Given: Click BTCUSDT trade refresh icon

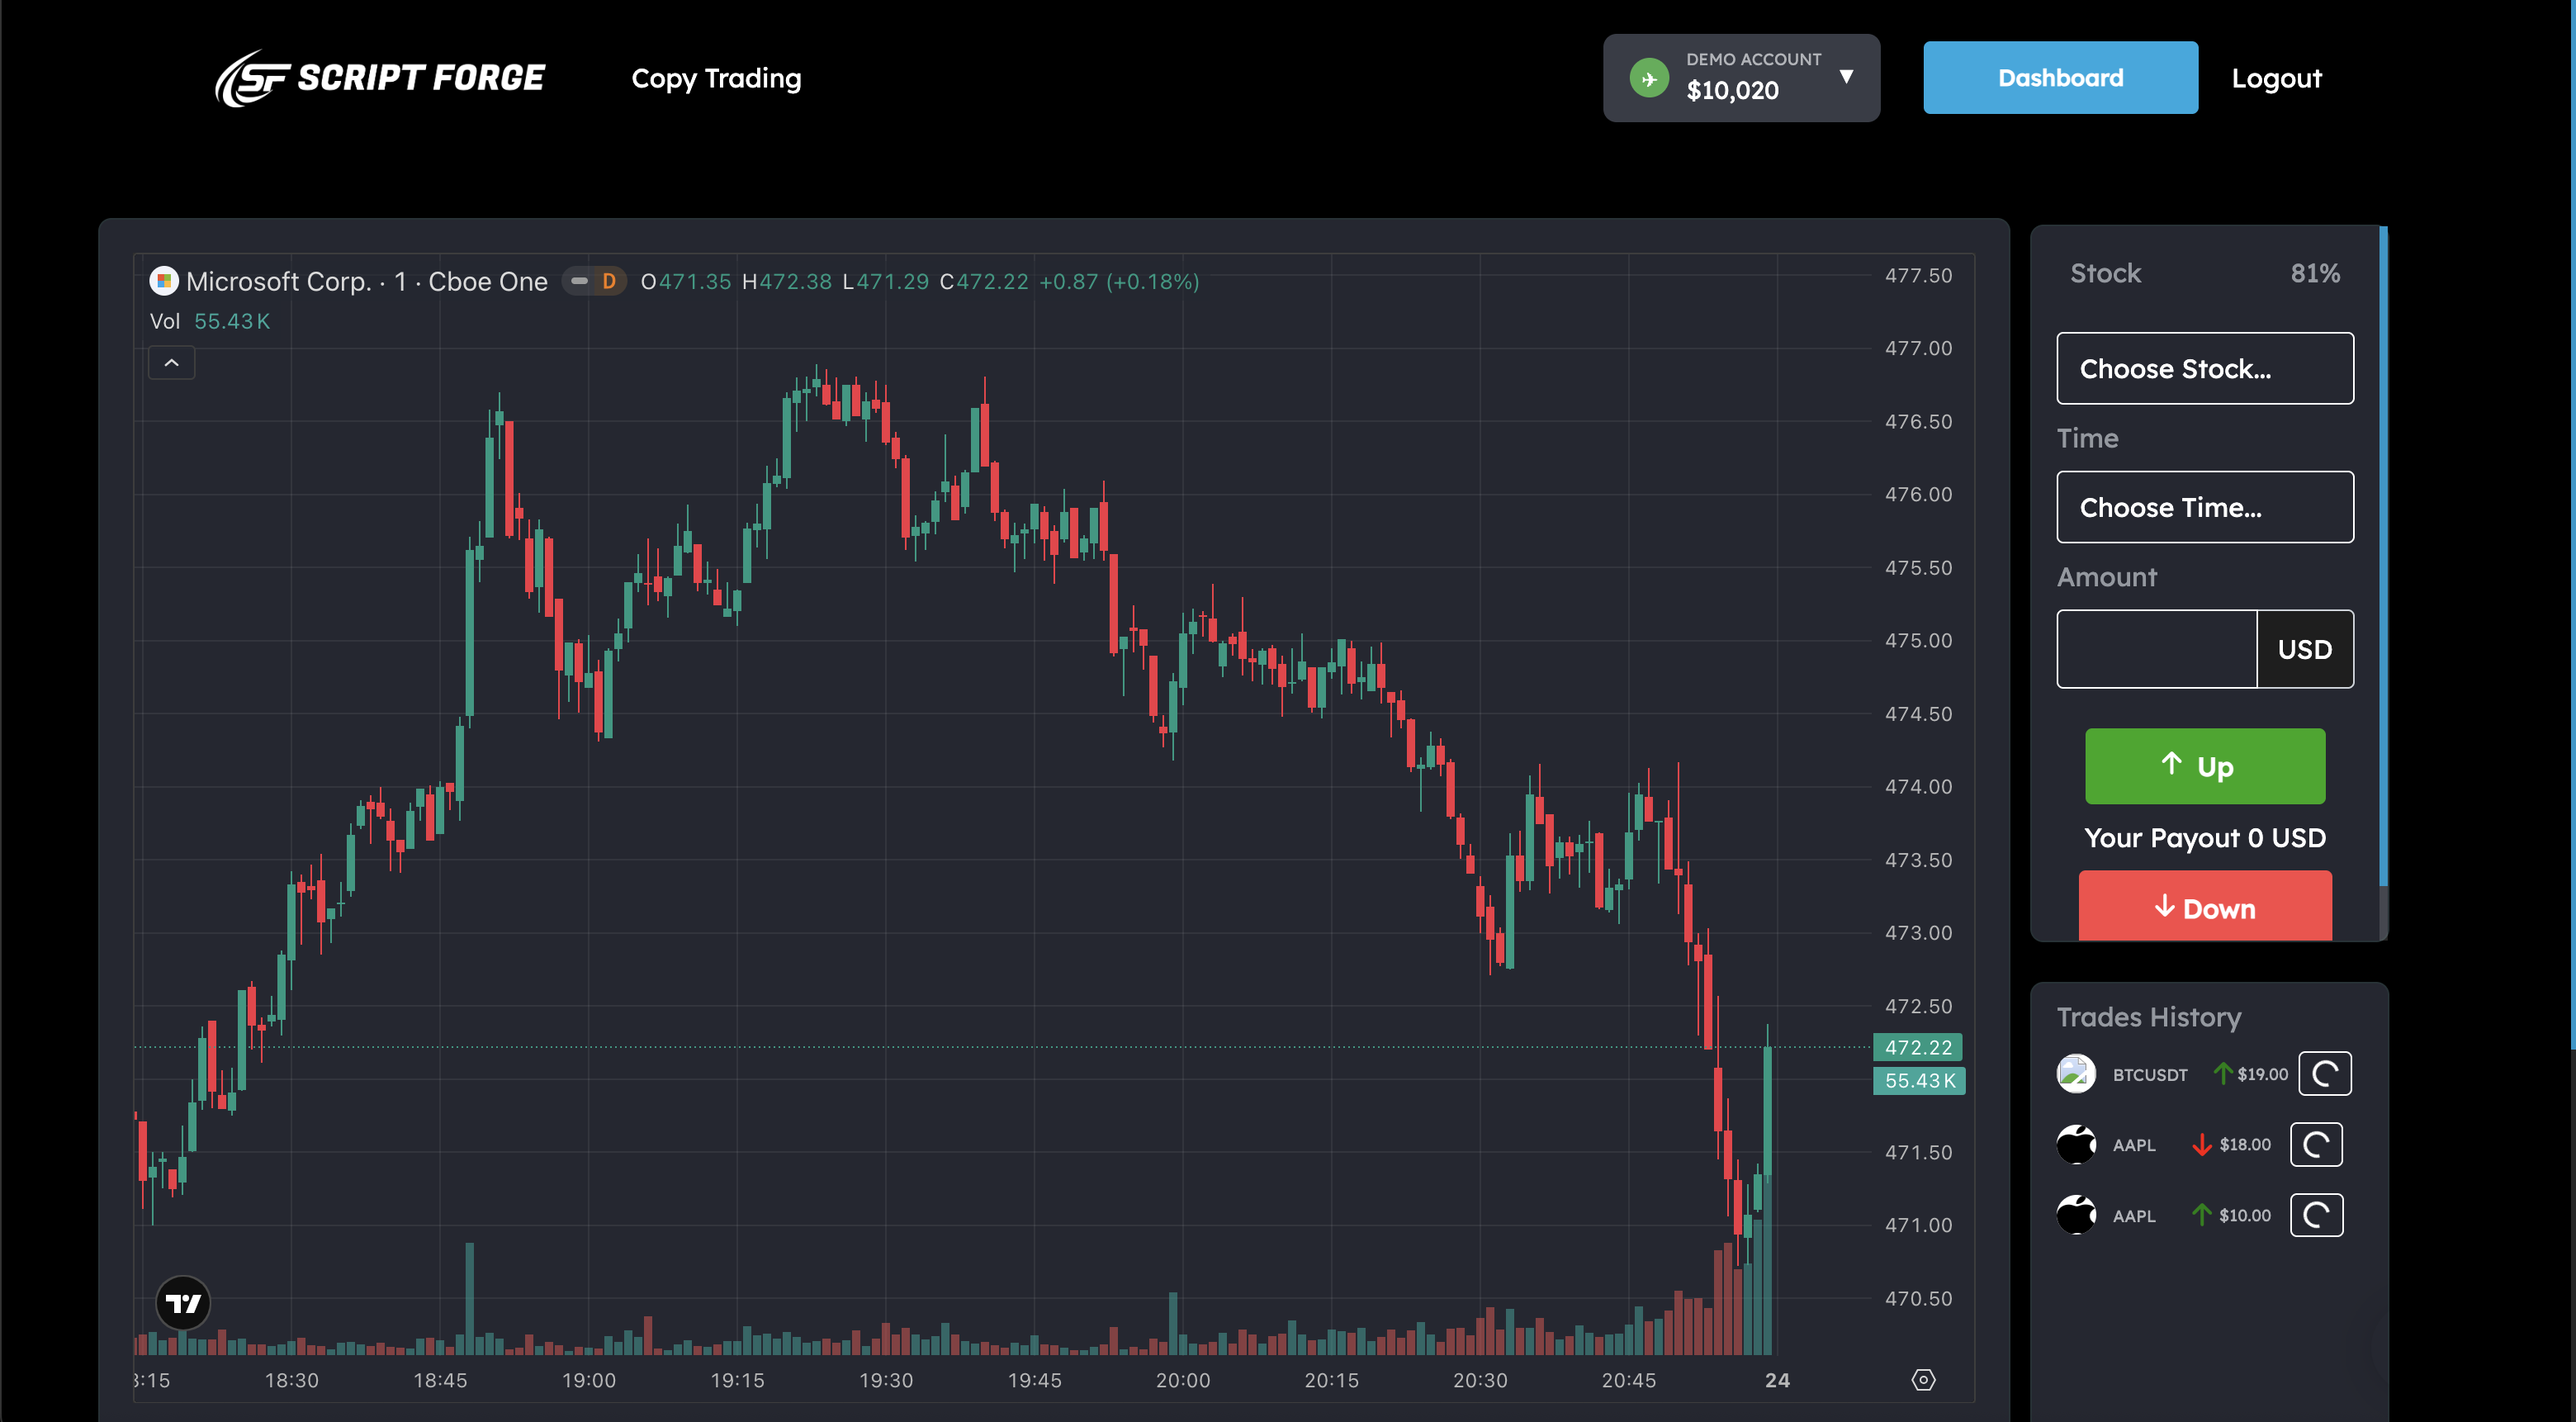Looking at the screenshot, I should 2324,1074.
